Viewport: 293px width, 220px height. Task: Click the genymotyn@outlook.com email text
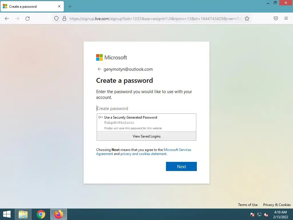pos(128,69)
